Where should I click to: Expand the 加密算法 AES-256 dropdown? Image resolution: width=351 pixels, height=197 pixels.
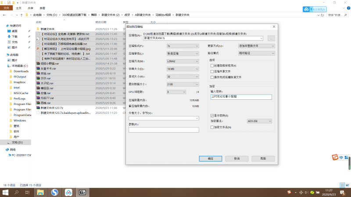[254, 120]
